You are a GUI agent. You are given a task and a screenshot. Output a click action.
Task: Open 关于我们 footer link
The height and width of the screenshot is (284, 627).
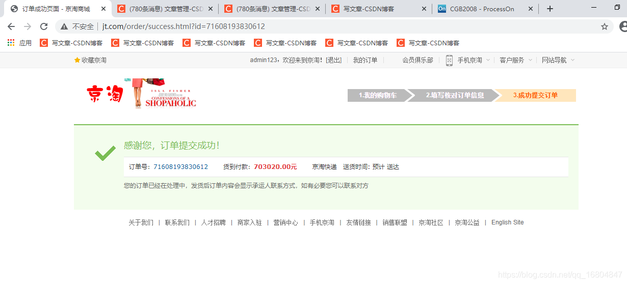[141, 222]
